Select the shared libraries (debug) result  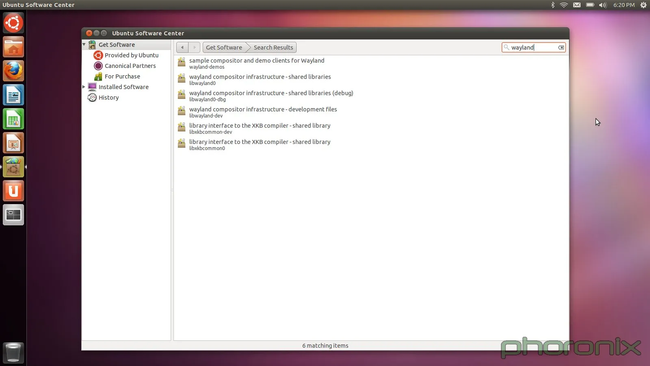coord(371,96)
